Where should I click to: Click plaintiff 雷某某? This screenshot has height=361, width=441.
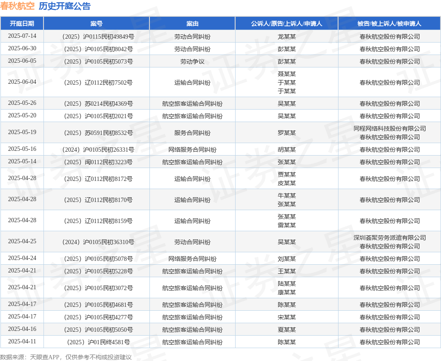[286, 225]
